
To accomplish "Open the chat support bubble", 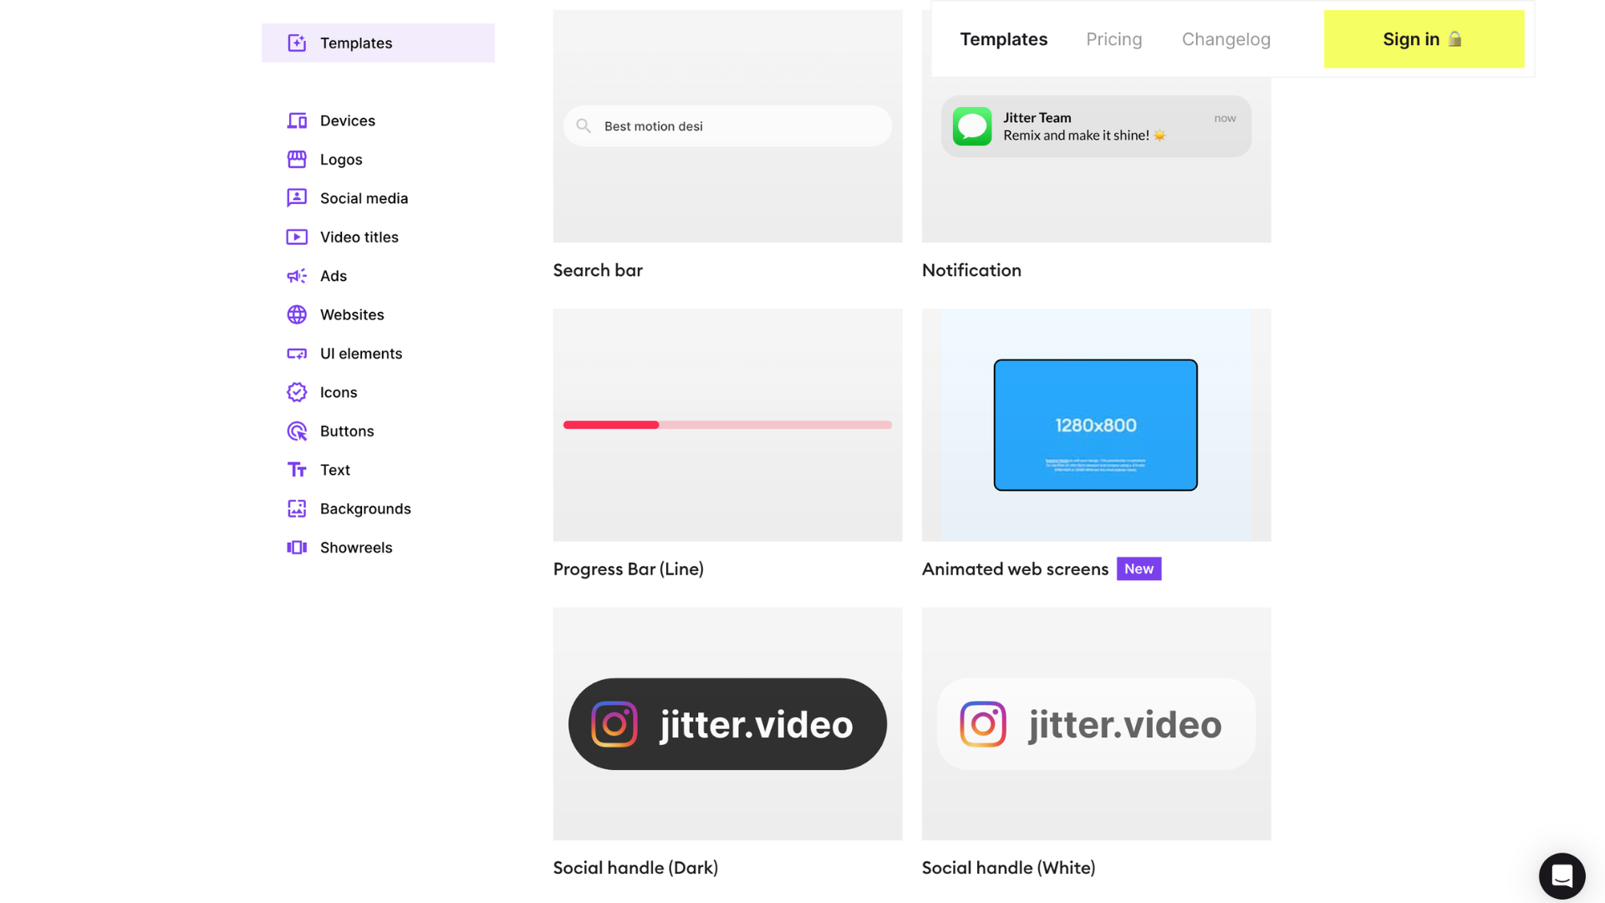I will pyautogui.click(x=1562, y=876).
